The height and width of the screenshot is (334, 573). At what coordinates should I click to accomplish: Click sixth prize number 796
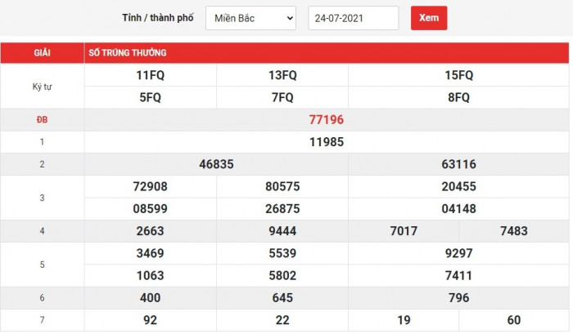coord(458,298)
